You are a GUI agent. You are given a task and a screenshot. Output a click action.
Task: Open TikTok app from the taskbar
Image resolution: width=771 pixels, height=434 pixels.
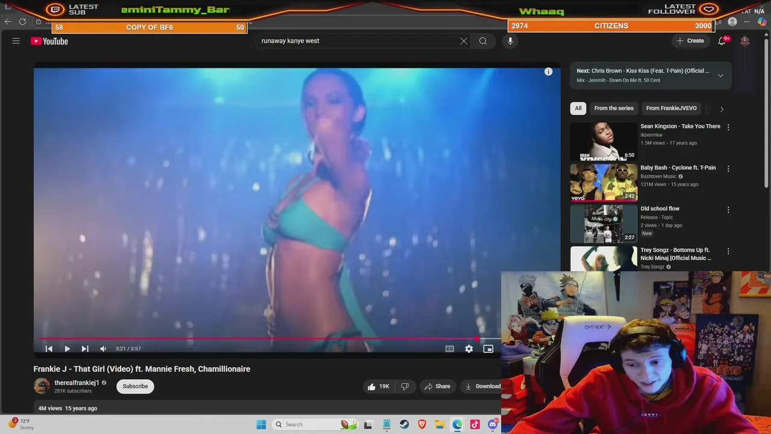pyautogui.click(x=475, y=424)
